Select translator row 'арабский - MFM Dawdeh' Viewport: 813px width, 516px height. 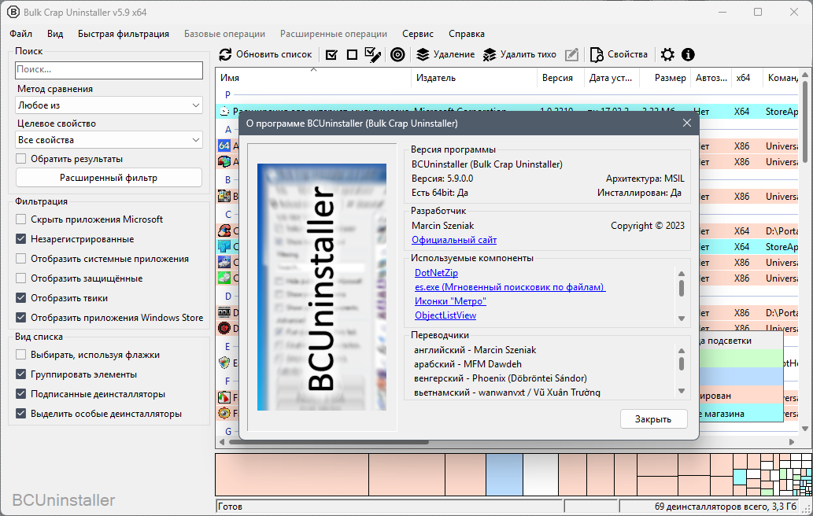(x=467, y=364)
